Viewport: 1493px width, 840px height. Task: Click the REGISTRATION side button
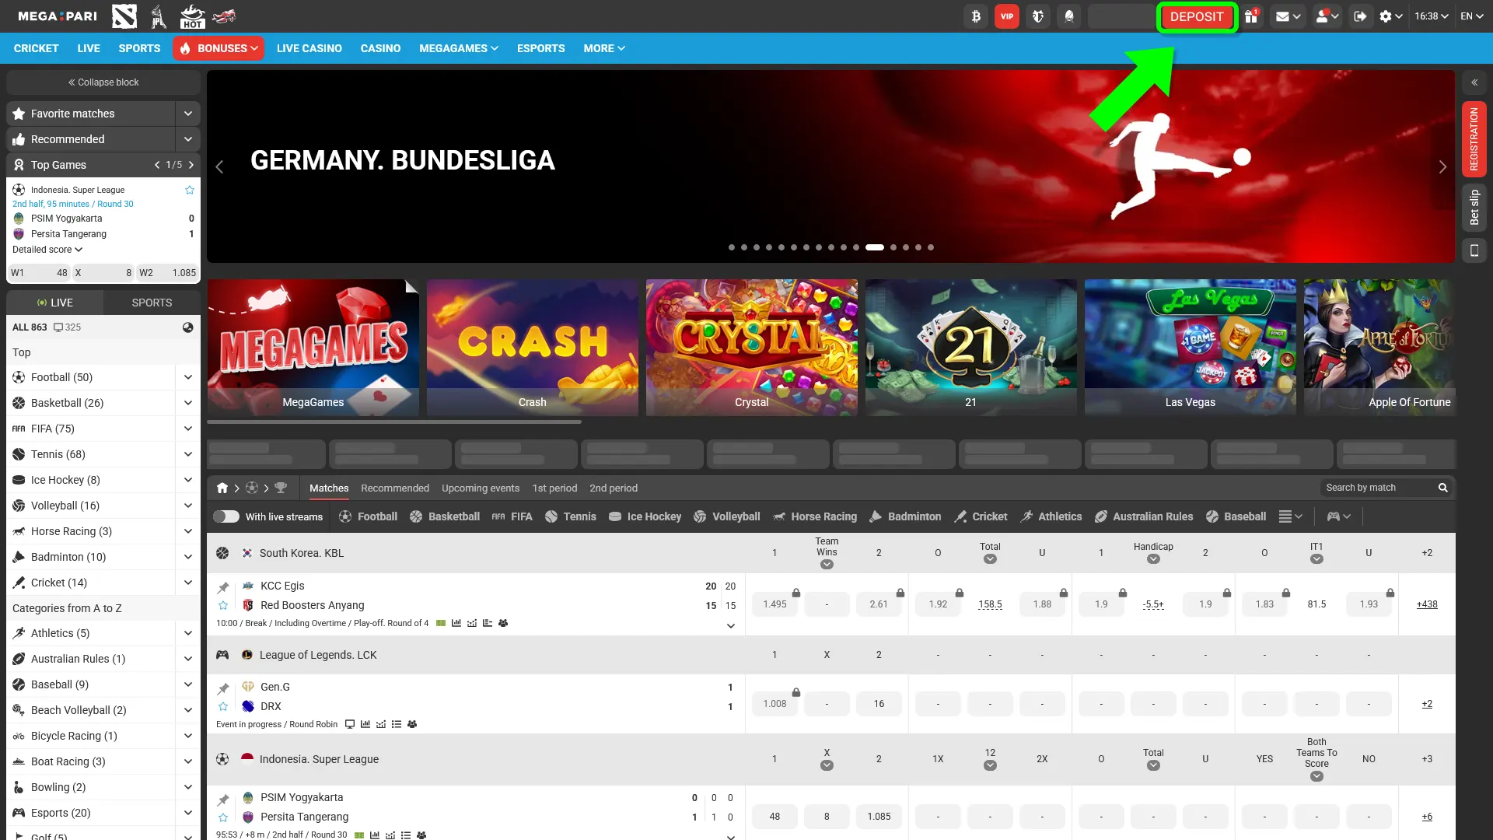coord(1474,139)
